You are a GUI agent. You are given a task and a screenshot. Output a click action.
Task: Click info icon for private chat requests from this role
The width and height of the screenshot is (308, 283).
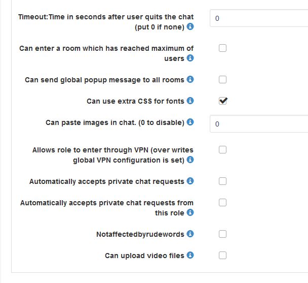click(x=190, y=213)
